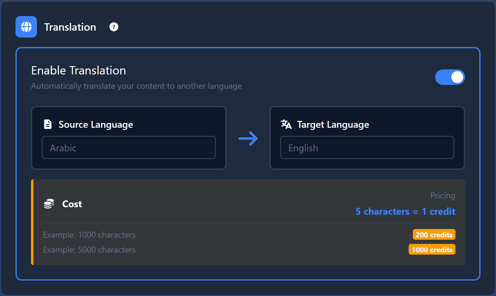Click the Enable Translation title
496x296 pixels.
(79, 71)
